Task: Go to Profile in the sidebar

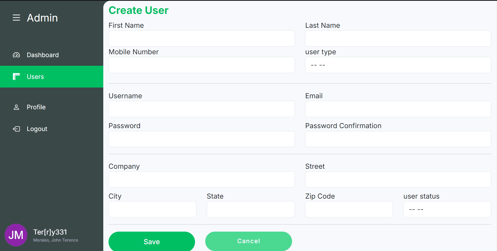Action: (x=36, y=107)
